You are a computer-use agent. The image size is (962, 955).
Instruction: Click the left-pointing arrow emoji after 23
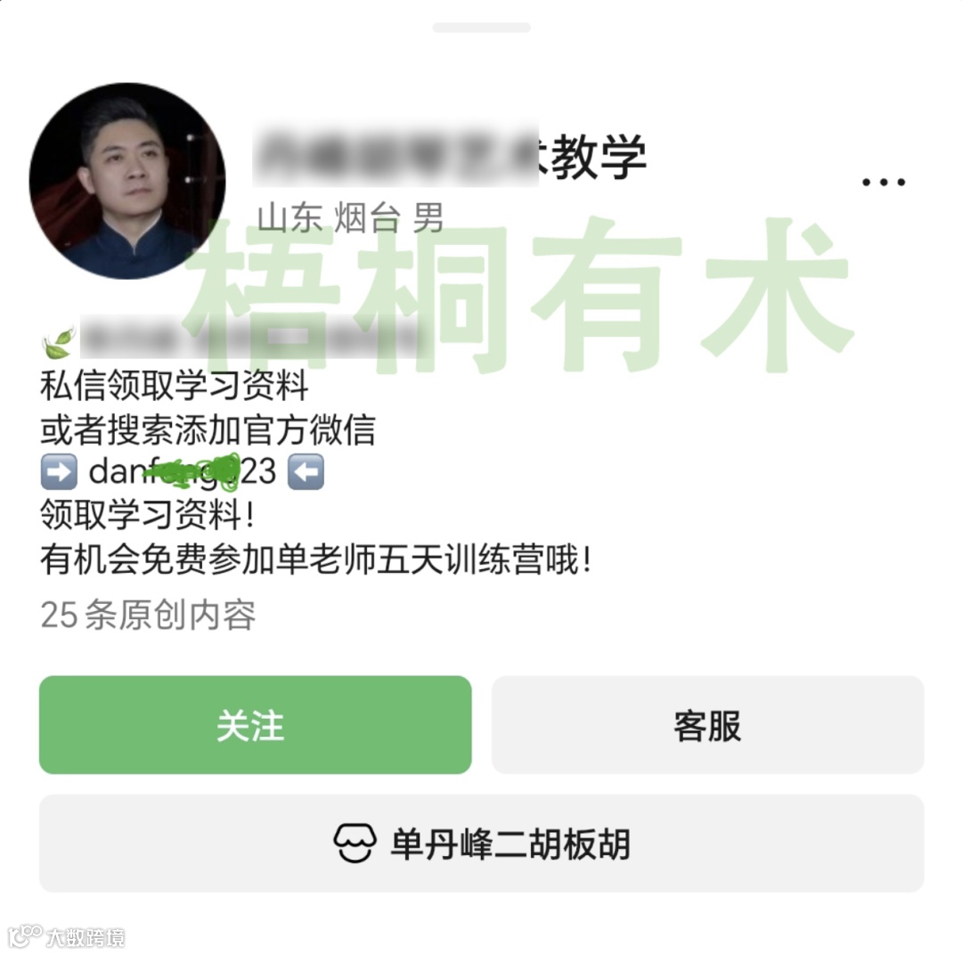[306, 472]
